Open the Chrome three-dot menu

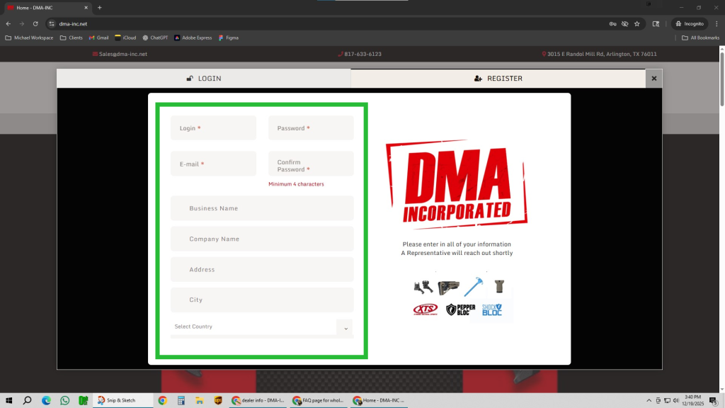714,23
